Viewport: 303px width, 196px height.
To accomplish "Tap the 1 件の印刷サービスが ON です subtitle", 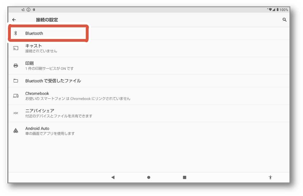I will coord(49,68).
